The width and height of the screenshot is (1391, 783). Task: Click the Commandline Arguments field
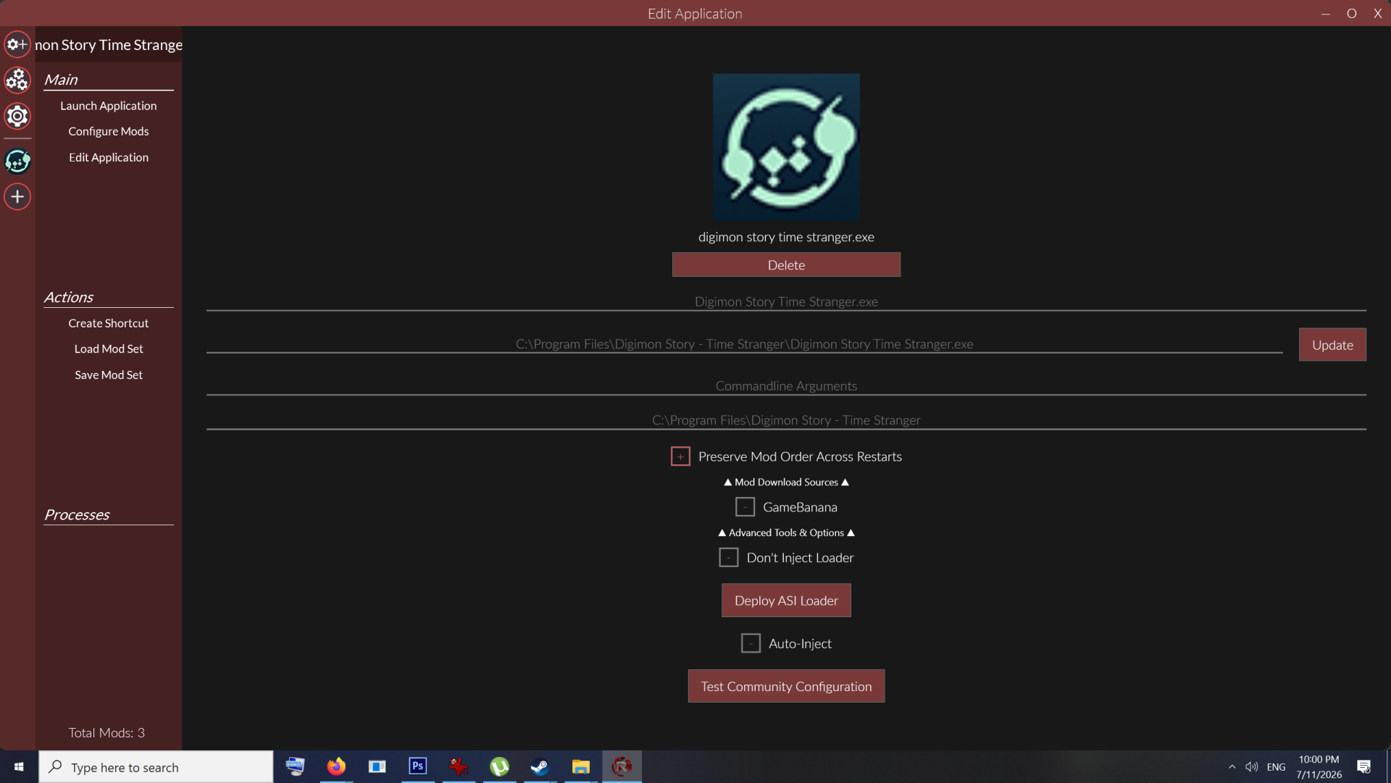pyautogui.click(x=786, y=386)
